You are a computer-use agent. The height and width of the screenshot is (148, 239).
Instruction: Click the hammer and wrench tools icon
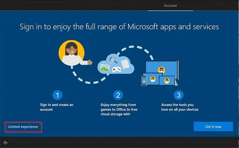(x=113, y=60)
